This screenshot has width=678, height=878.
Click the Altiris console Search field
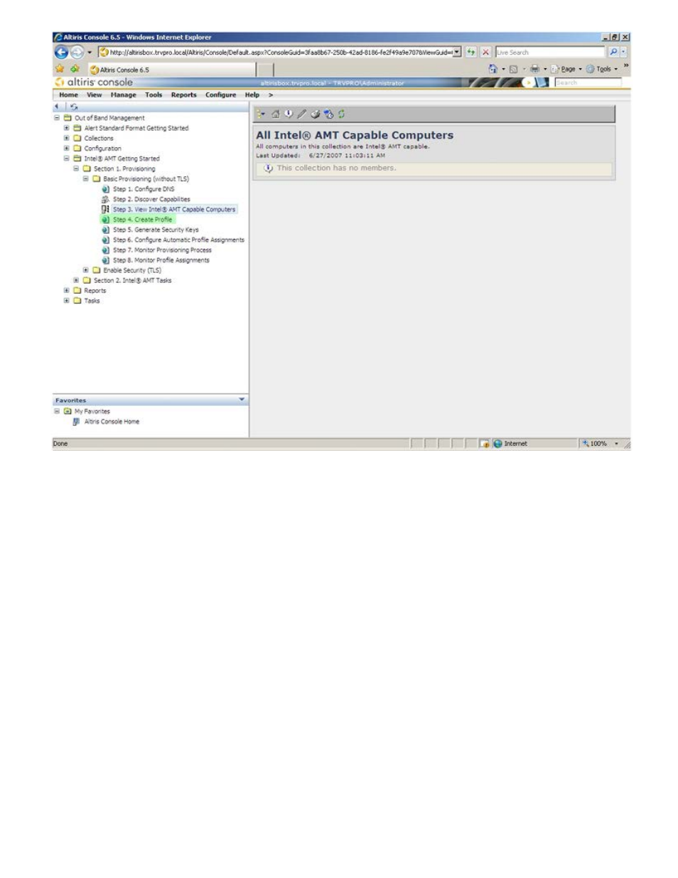pos(587,82)
